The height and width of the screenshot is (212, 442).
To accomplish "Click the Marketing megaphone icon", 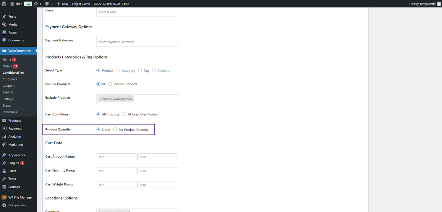I will pyautogui.click(x=4, y=145).
